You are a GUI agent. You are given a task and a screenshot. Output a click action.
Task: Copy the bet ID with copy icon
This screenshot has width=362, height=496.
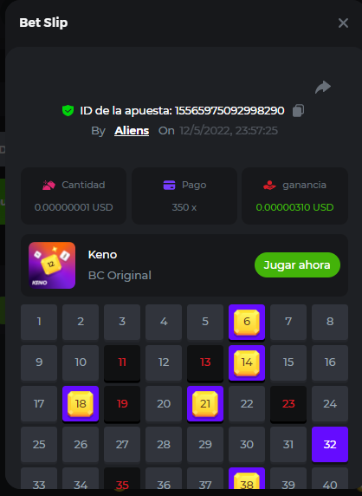298,111
